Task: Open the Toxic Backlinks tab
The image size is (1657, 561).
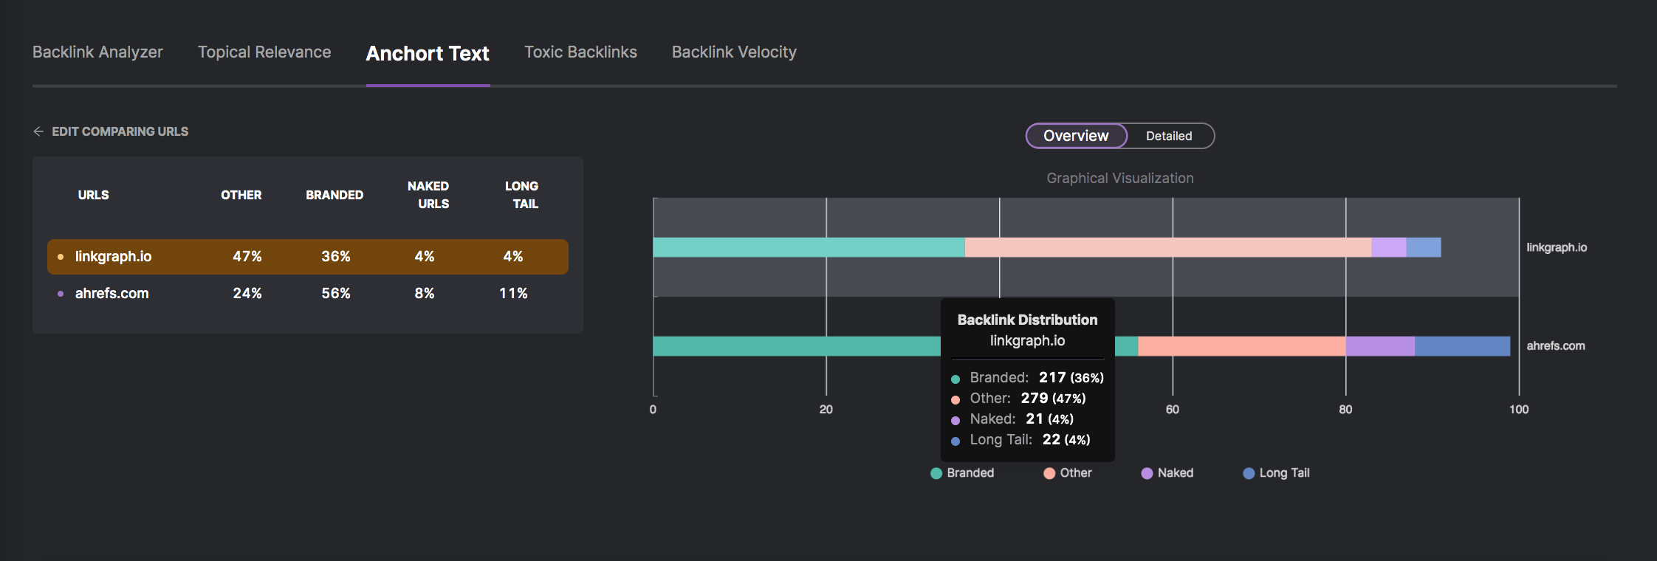Action: [x=580, y=52]
